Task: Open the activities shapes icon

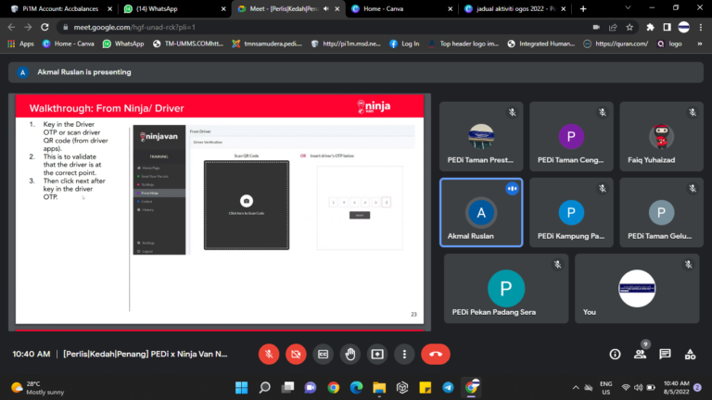Action: 690,355
